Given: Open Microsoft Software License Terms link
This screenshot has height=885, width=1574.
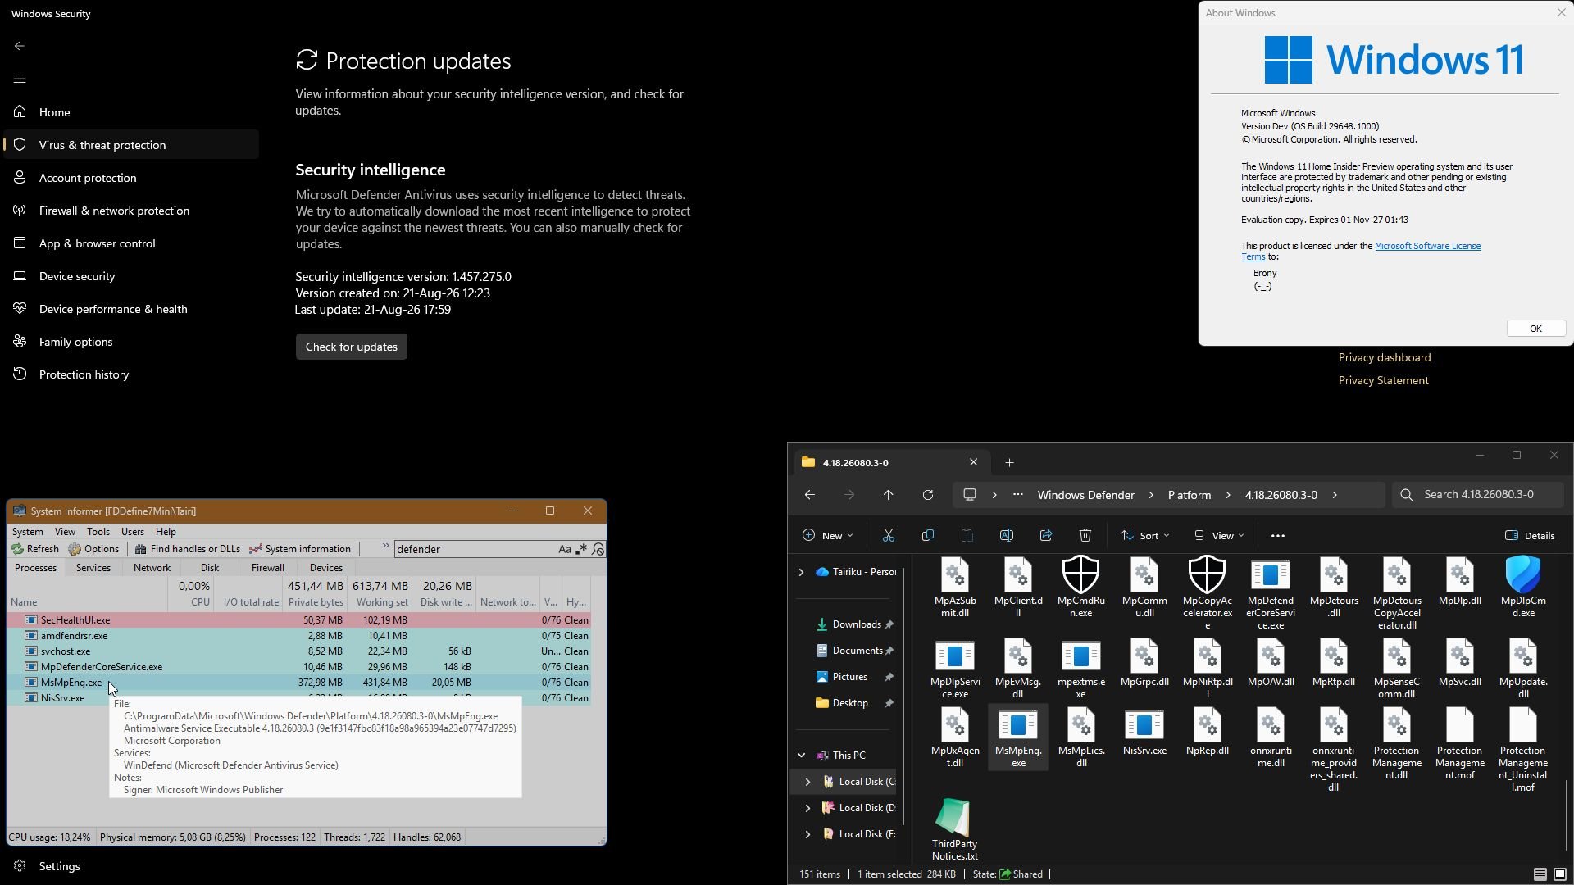Looking at the screenshot, I should point(1427,246).
